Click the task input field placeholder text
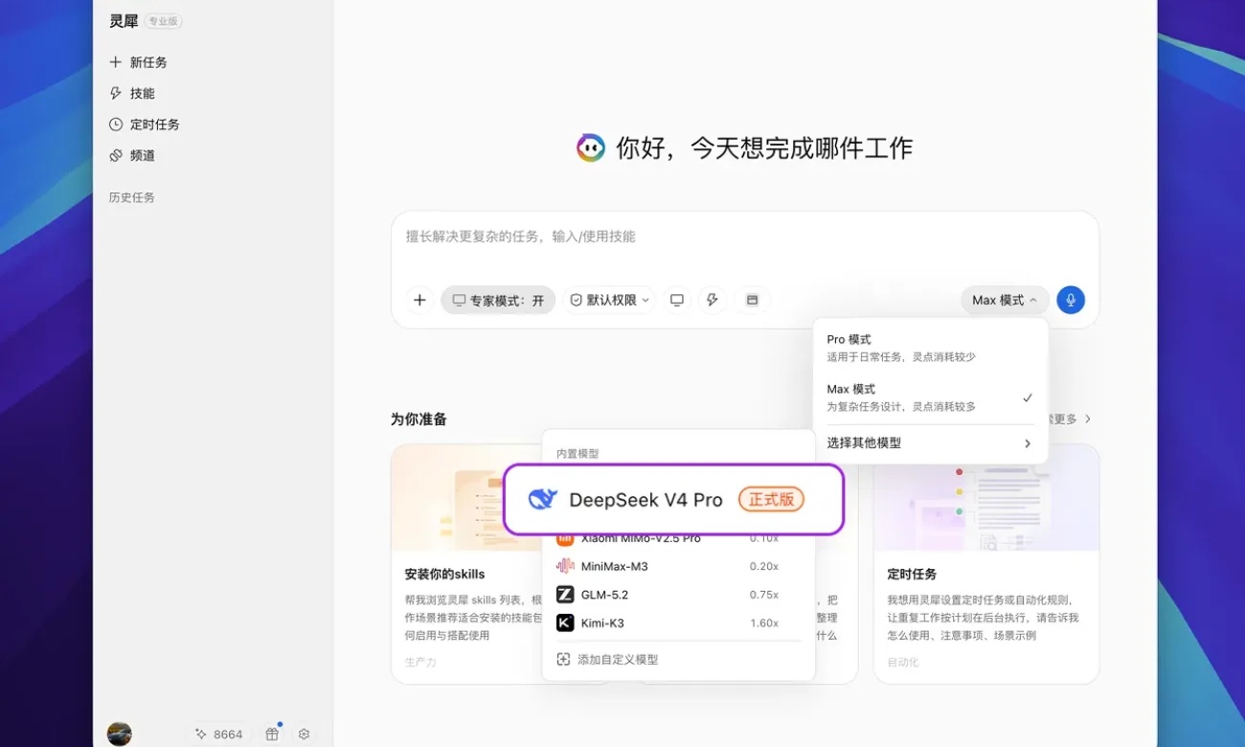The height and width of the screenshot is (747, 1245). (521, 237)
